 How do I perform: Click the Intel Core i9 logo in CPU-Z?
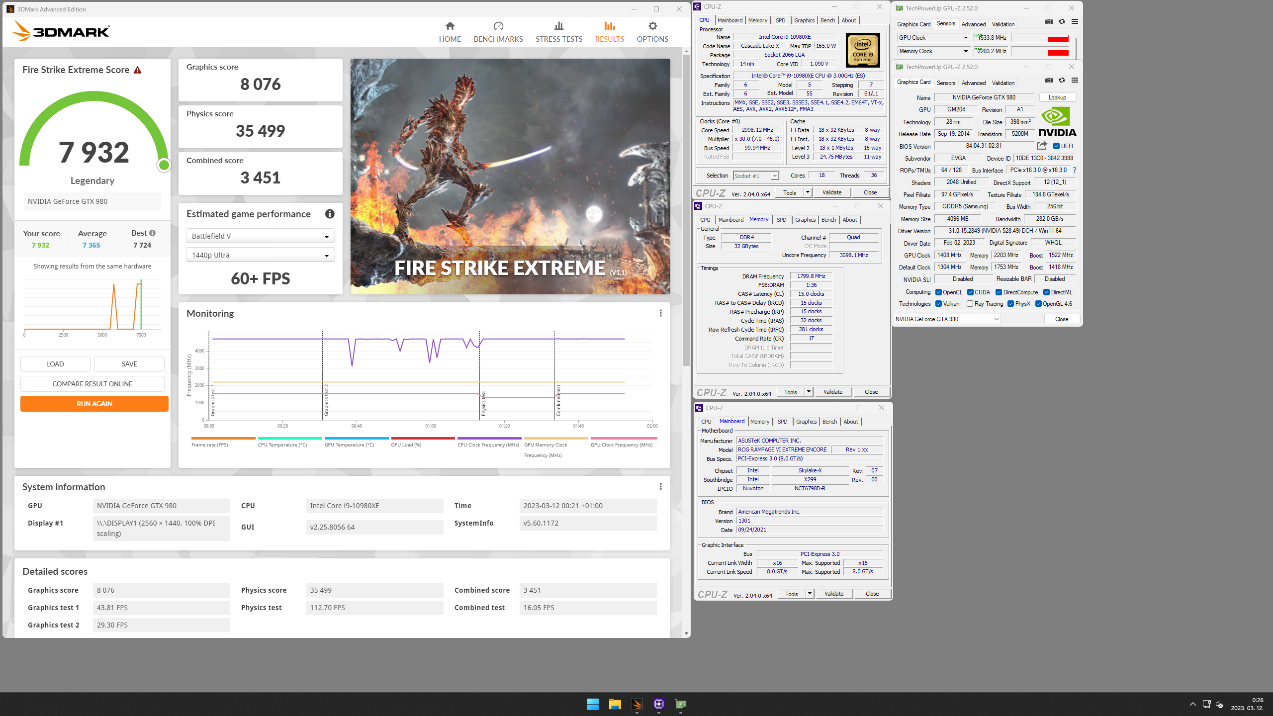pyautogui.click(x=863, y=50)
